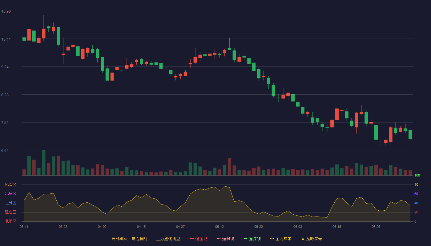Toggle the 主力成本 legend series

point(281,239)
